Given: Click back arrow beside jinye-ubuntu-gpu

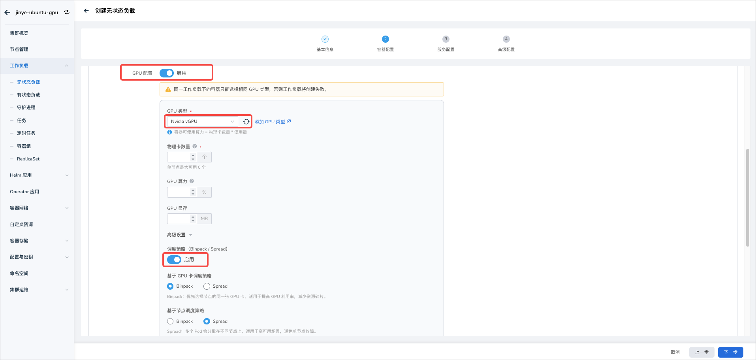Looking at the screenshot, I should (8, 12).
